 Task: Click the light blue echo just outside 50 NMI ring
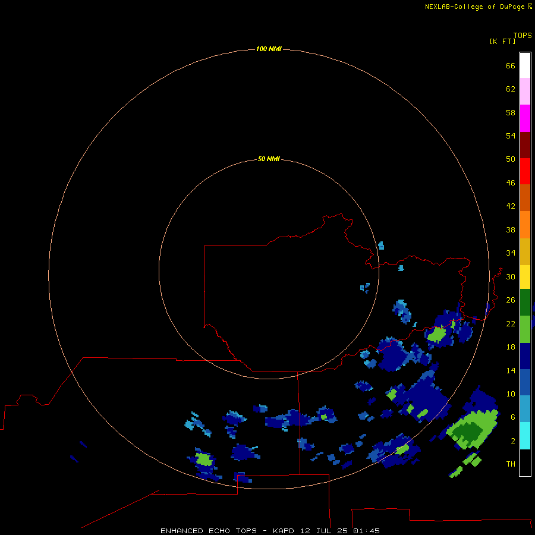point(381,246)
